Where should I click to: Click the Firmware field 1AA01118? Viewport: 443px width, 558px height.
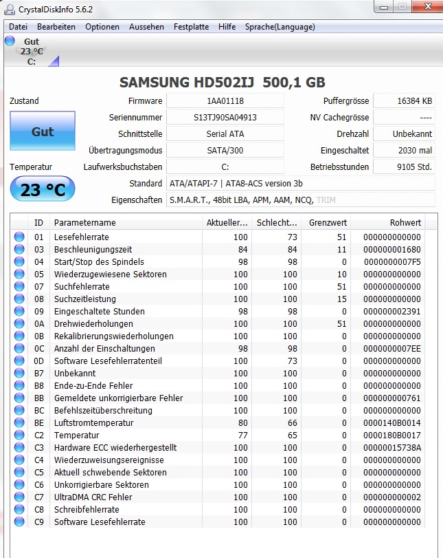225,100
